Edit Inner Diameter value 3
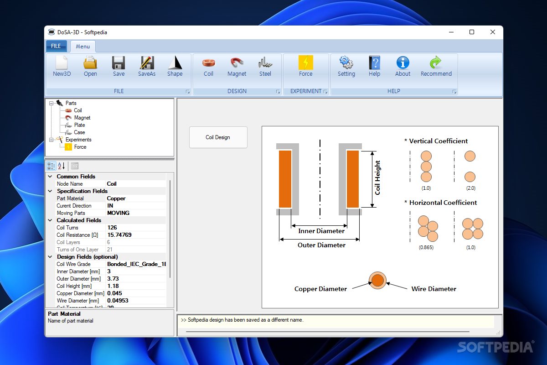This screenshot has height=365, width=547. 136,271
